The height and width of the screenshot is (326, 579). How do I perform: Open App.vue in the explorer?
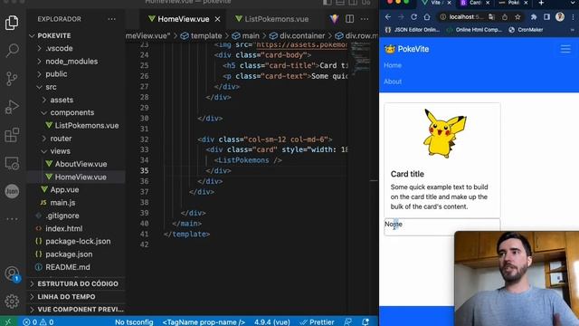pyautogui.click(x=64, y=189)
